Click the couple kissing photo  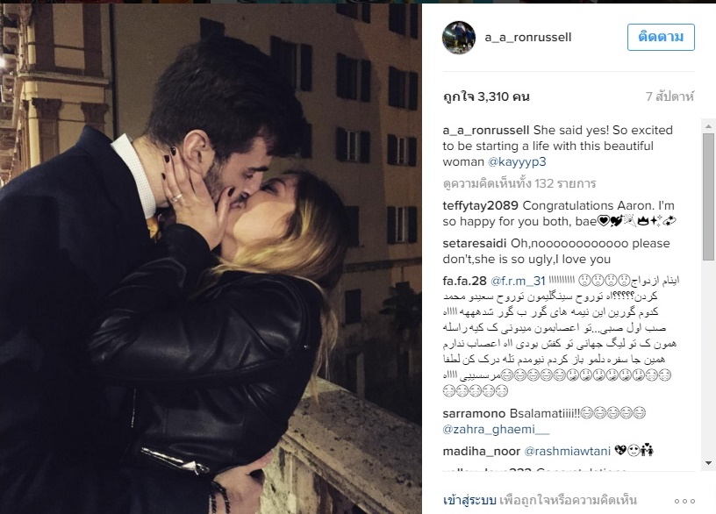point(211,259)
